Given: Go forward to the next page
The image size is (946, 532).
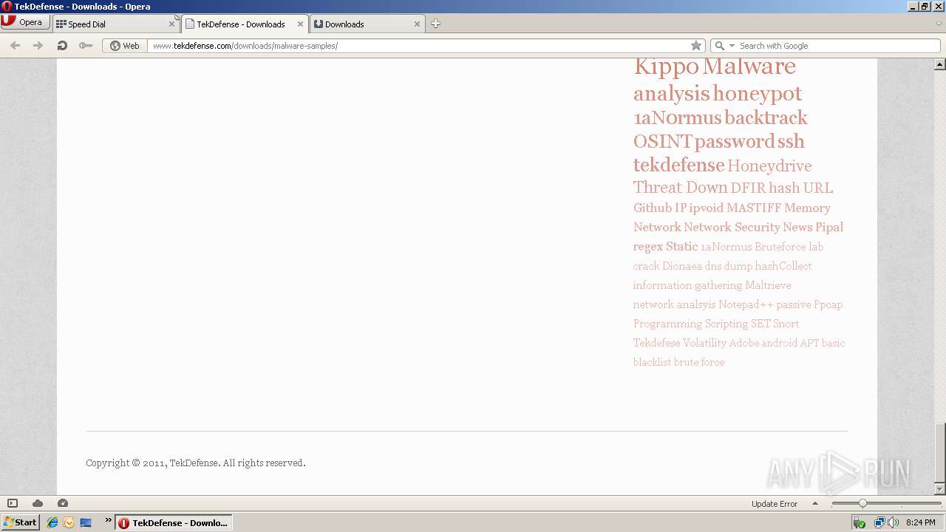Looking at the screenshot, I should click(38, 45).
